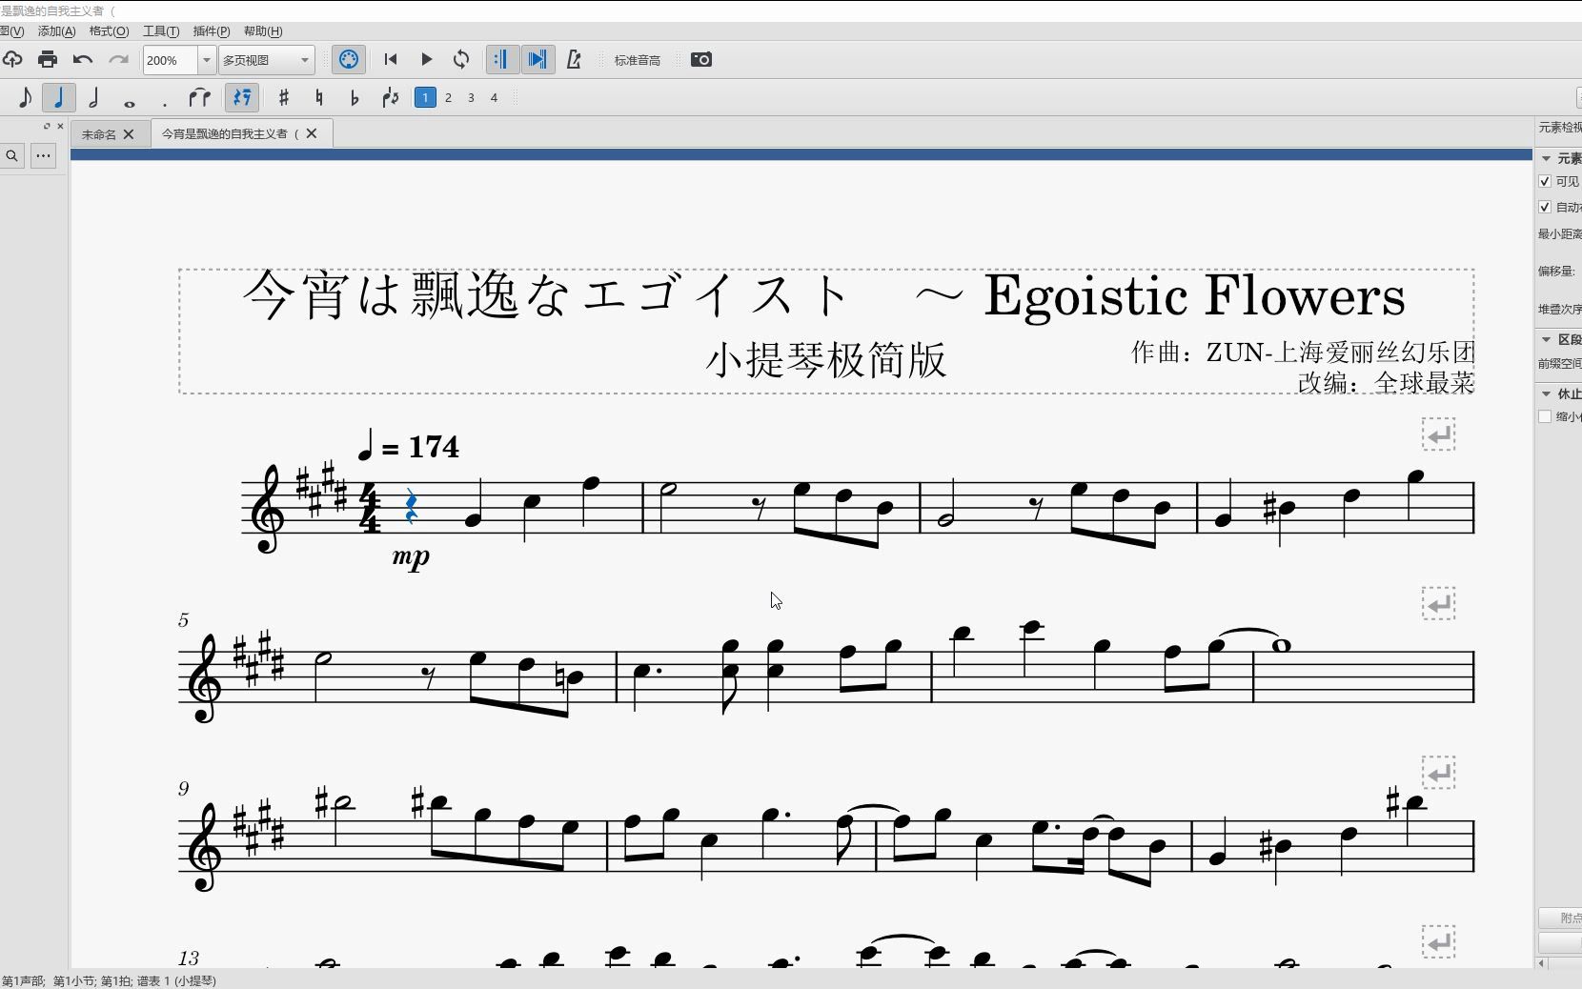Flip note stem direction

[x=390, y=97]
